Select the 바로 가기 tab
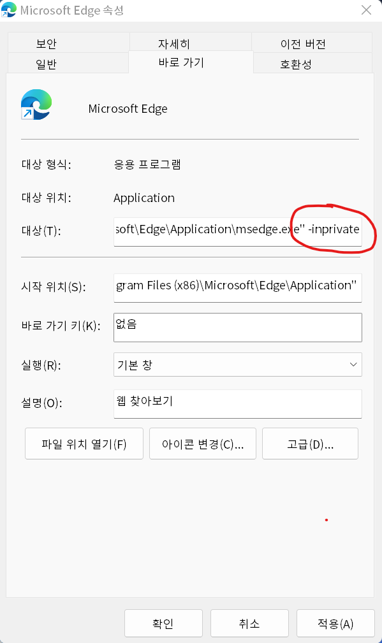Screen dimensions: 382x643 (x=191, y=62)
